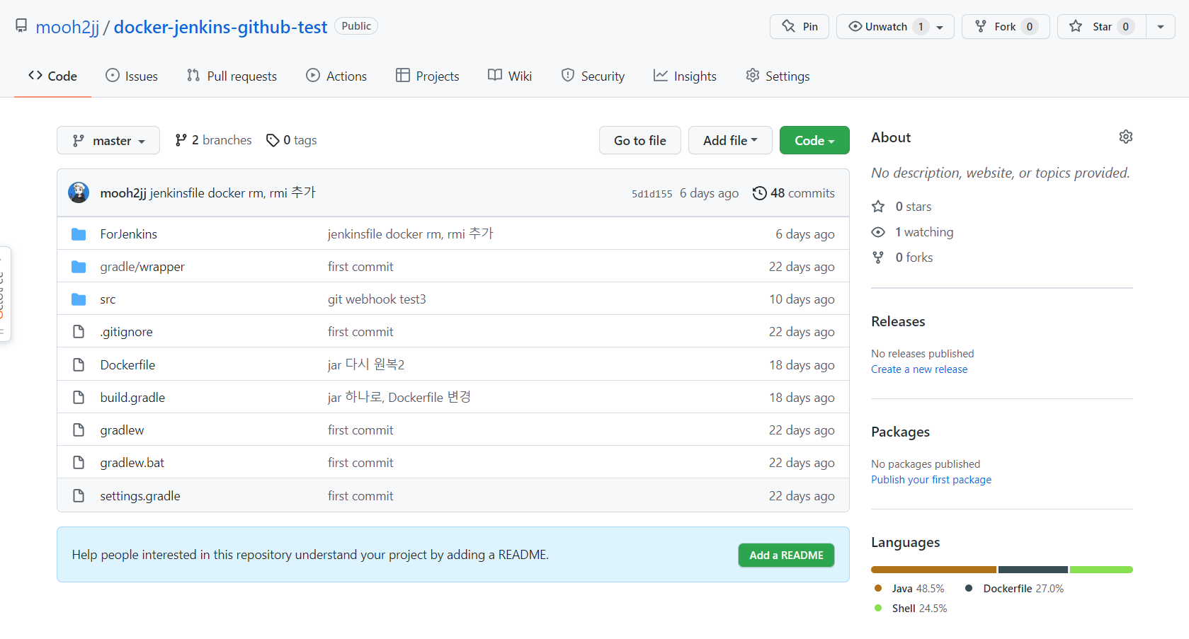The height and width of the screenshot is (639, 1189).
Task: Open Create a new release link
Action: (x=919, y=369)
